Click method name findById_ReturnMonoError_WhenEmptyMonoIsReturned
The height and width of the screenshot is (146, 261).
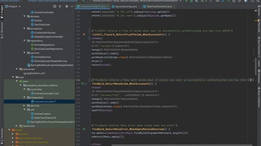tap(128, 129)
